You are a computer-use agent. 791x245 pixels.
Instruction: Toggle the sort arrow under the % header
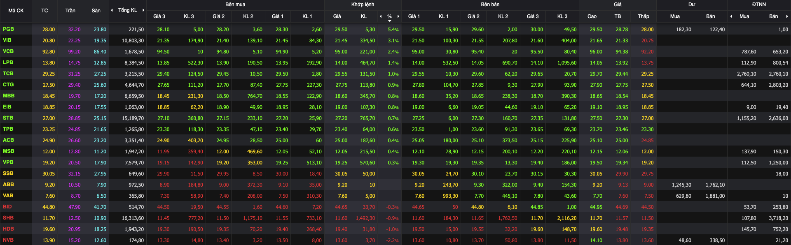390,21
